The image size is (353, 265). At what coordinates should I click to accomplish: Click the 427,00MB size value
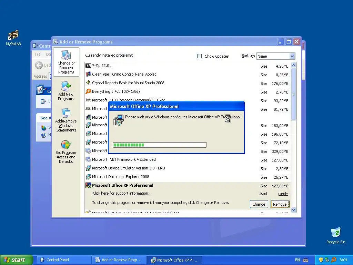click(x=280, y=186)
